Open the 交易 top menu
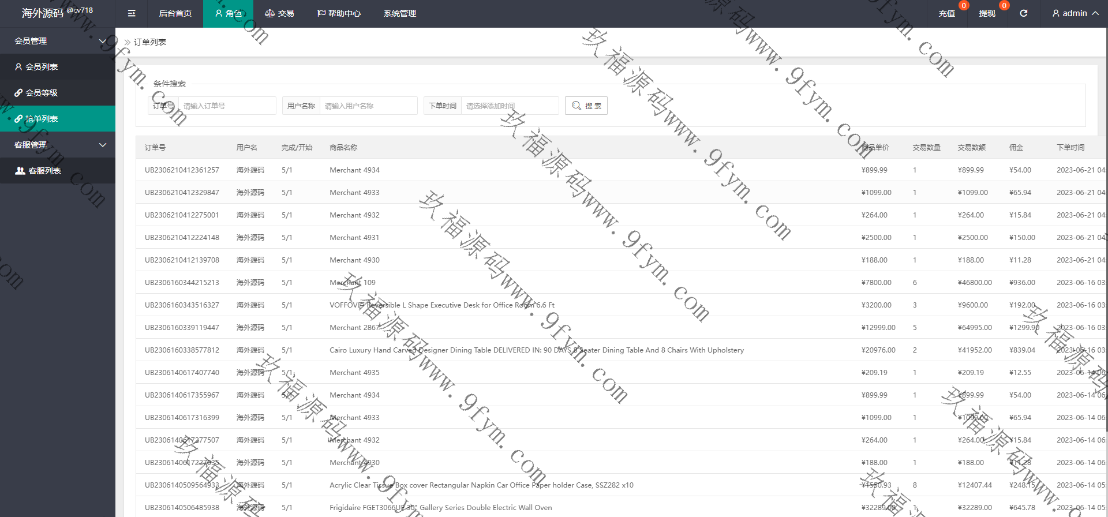The height and width of the screenshot is (517, 1108). click(x=279, y=13)
